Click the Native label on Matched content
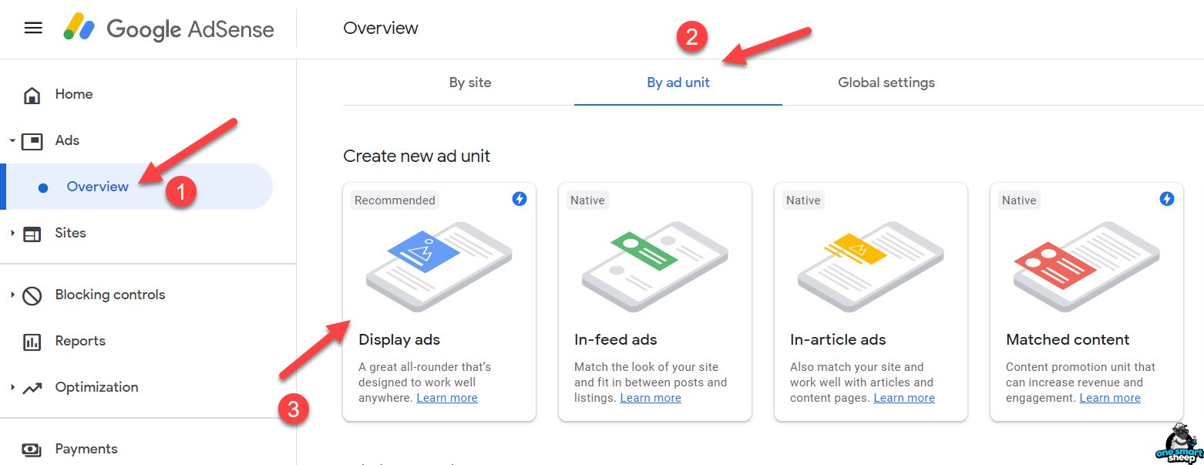This screenshot has width=1204, height=465. (x=1019, y=200)
